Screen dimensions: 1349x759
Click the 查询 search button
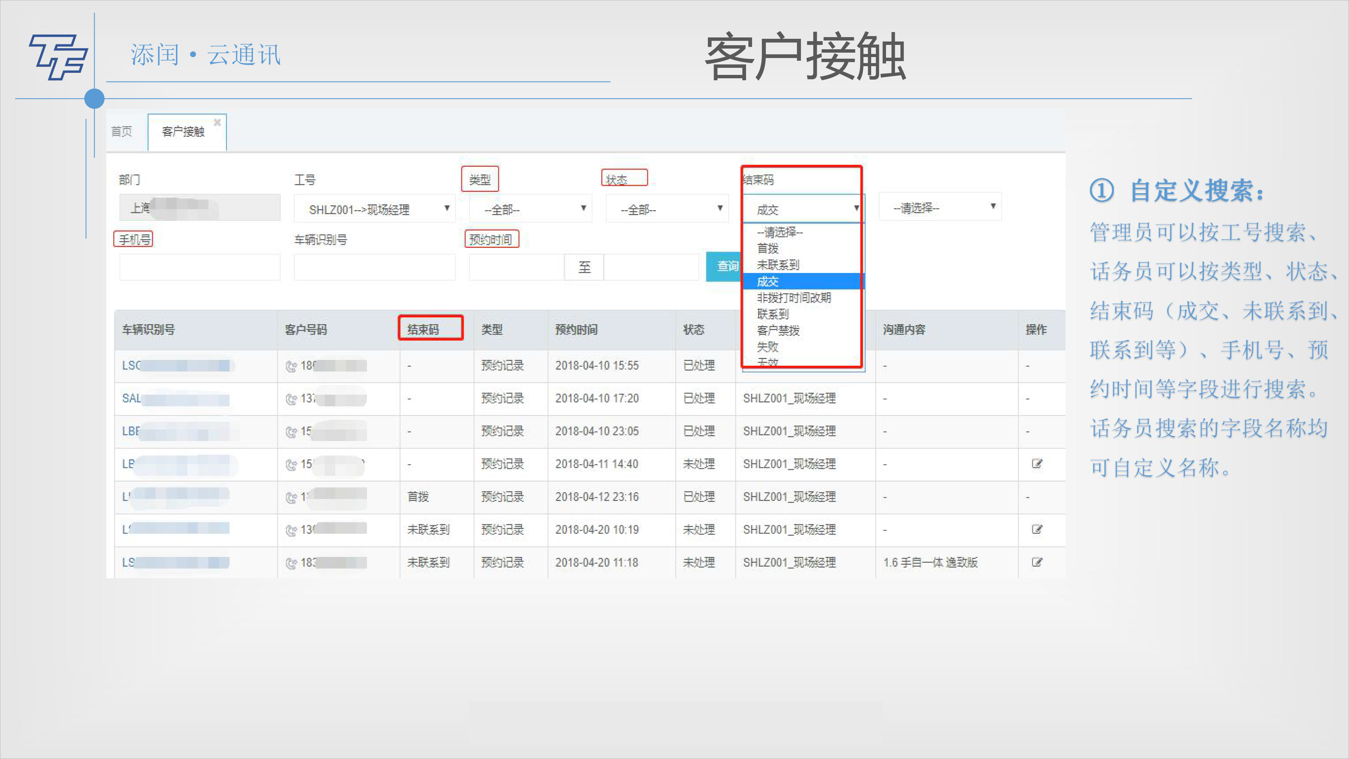point(725,266)
